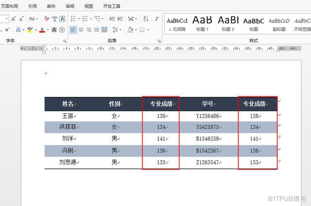Apply the 无间隔 style
This screenshot has width=311, height=206.
point(177,25)
